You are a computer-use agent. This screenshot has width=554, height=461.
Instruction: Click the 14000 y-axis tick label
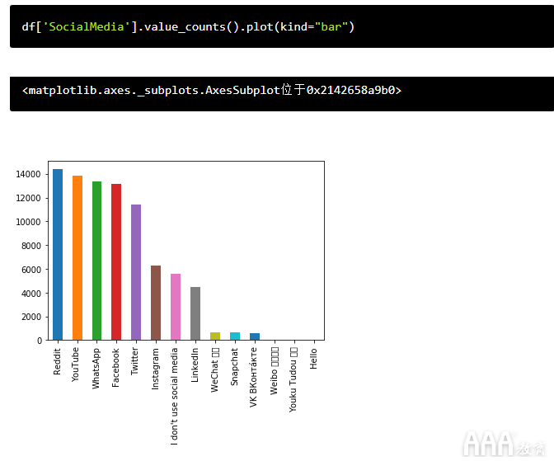(x=28, y=174)
